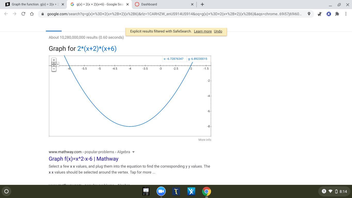Open the browser home page
The height and width of the screenshot is (198, 352).
(32, 14)
